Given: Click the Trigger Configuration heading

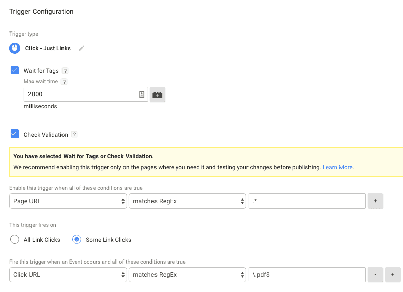Looking at the screenshot, I should tap(41, 12).
